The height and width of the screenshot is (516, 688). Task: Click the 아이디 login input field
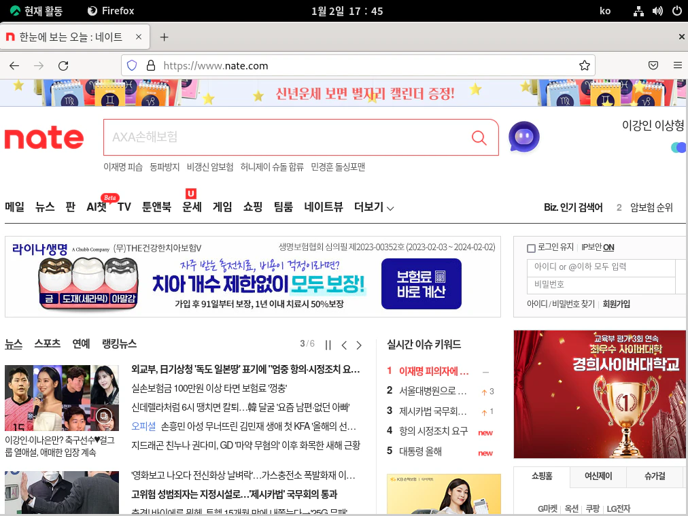(601, 267)
